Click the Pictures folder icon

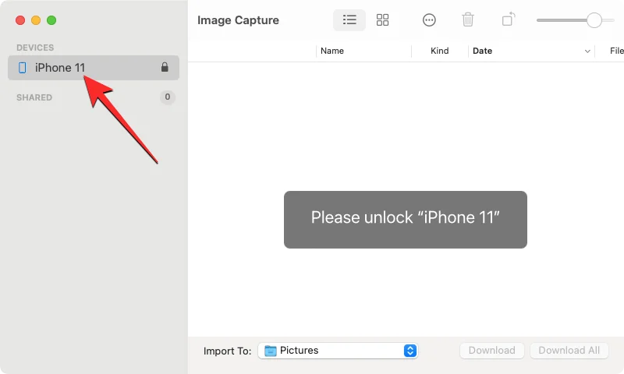[x=270, y=351]
